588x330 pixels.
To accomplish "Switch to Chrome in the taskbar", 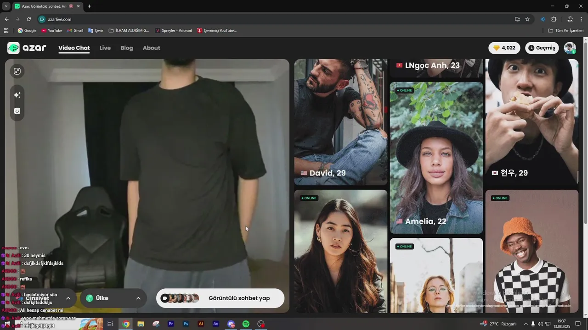I will coord(126,324).
